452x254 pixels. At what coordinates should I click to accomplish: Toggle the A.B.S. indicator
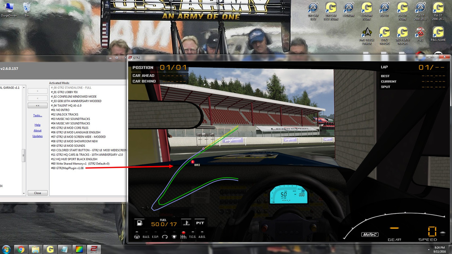[202, 237]
